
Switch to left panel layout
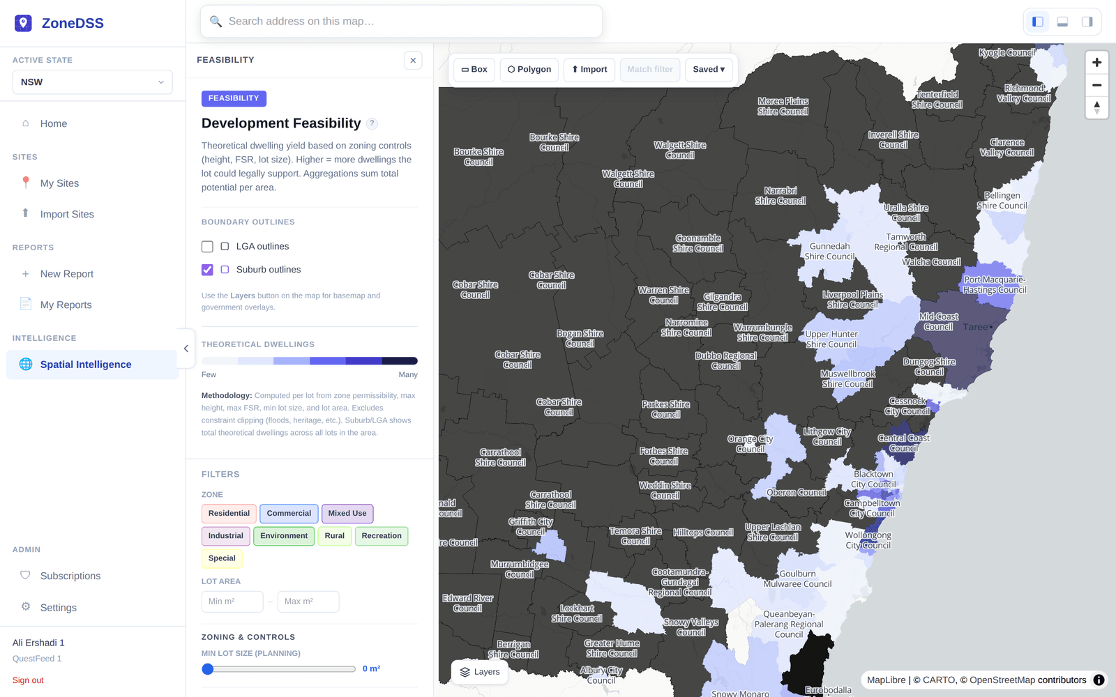[1038, 22]
